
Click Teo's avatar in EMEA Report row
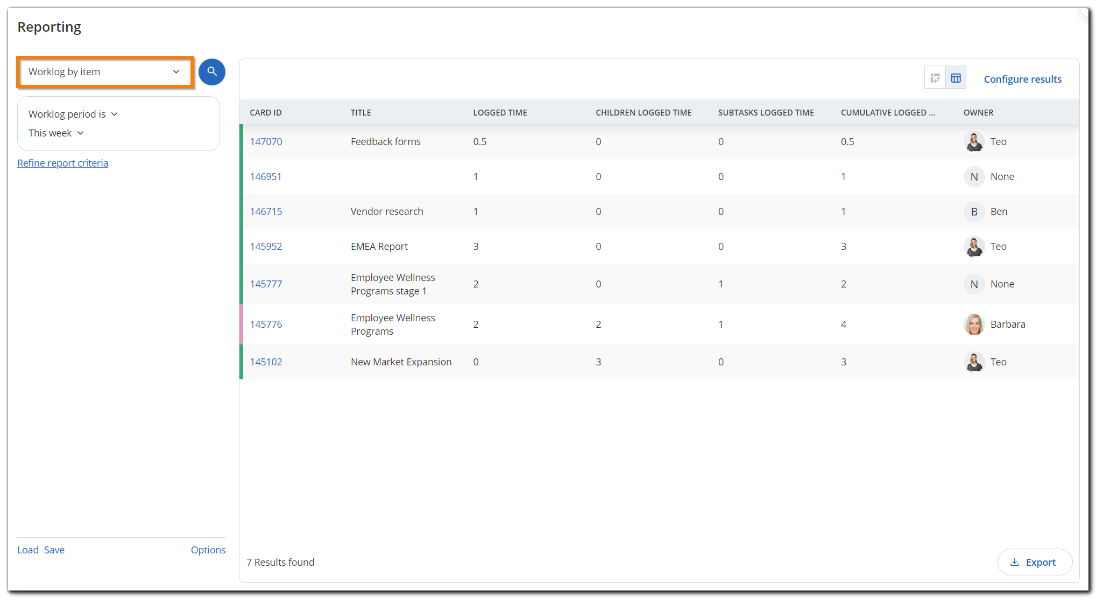pos(974,247)
